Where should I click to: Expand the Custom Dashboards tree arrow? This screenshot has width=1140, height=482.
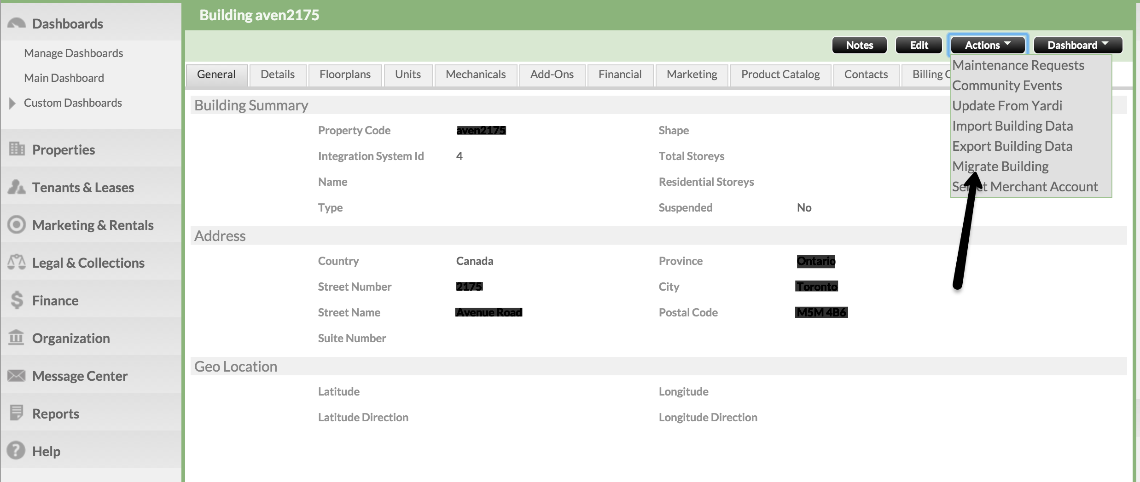12,103
